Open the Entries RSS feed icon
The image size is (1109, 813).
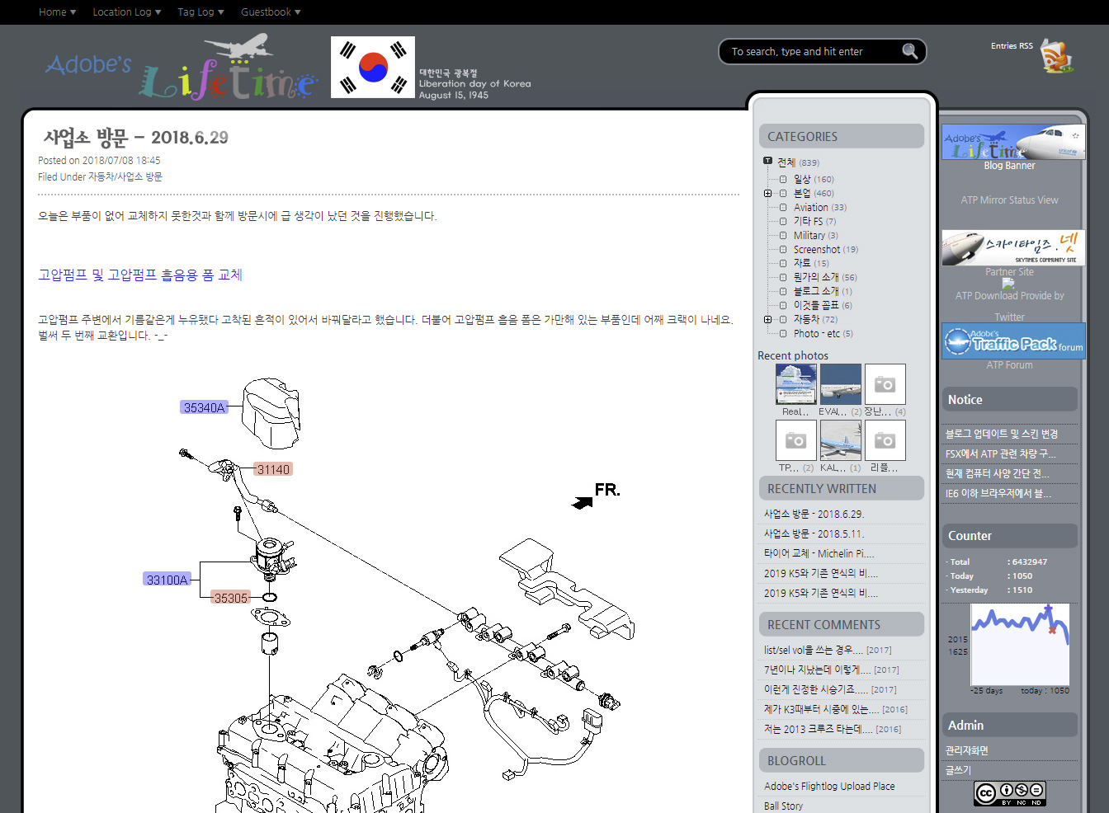[1056, 56]
